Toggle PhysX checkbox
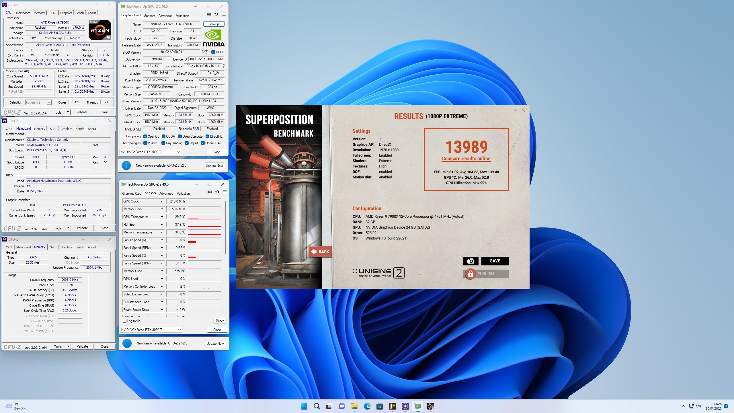The width and height of the screenshot is (734, 413). tap(187, 143)
